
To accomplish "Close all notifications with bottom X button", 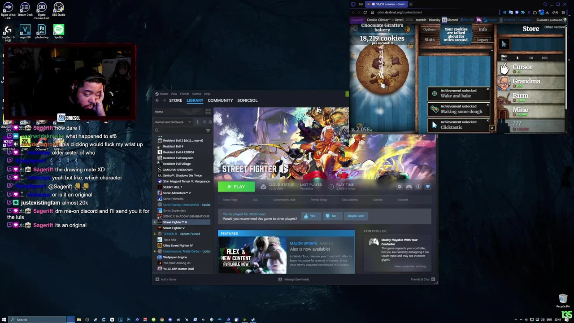I will 492,128.
